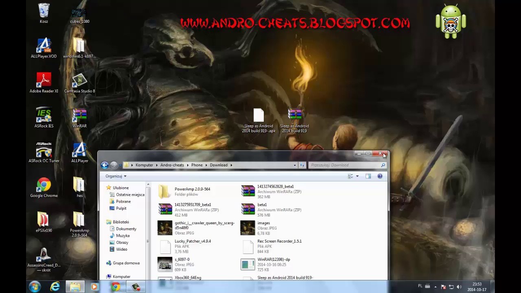The width and height of the screenshot is (521, 293).
Task: Click the PL language indicator
Action: coord(420,286)
